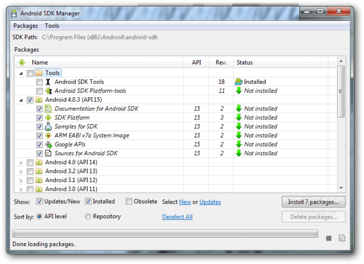The image size is (364, 264).
Task: Click the green arrow for Sources for Android SDK
Action: pos(239,153)
